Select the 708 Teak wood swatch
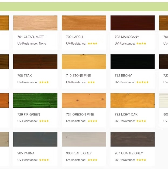Image resolution: width=168 pixels, height=169 pixels. click(35, 62)
